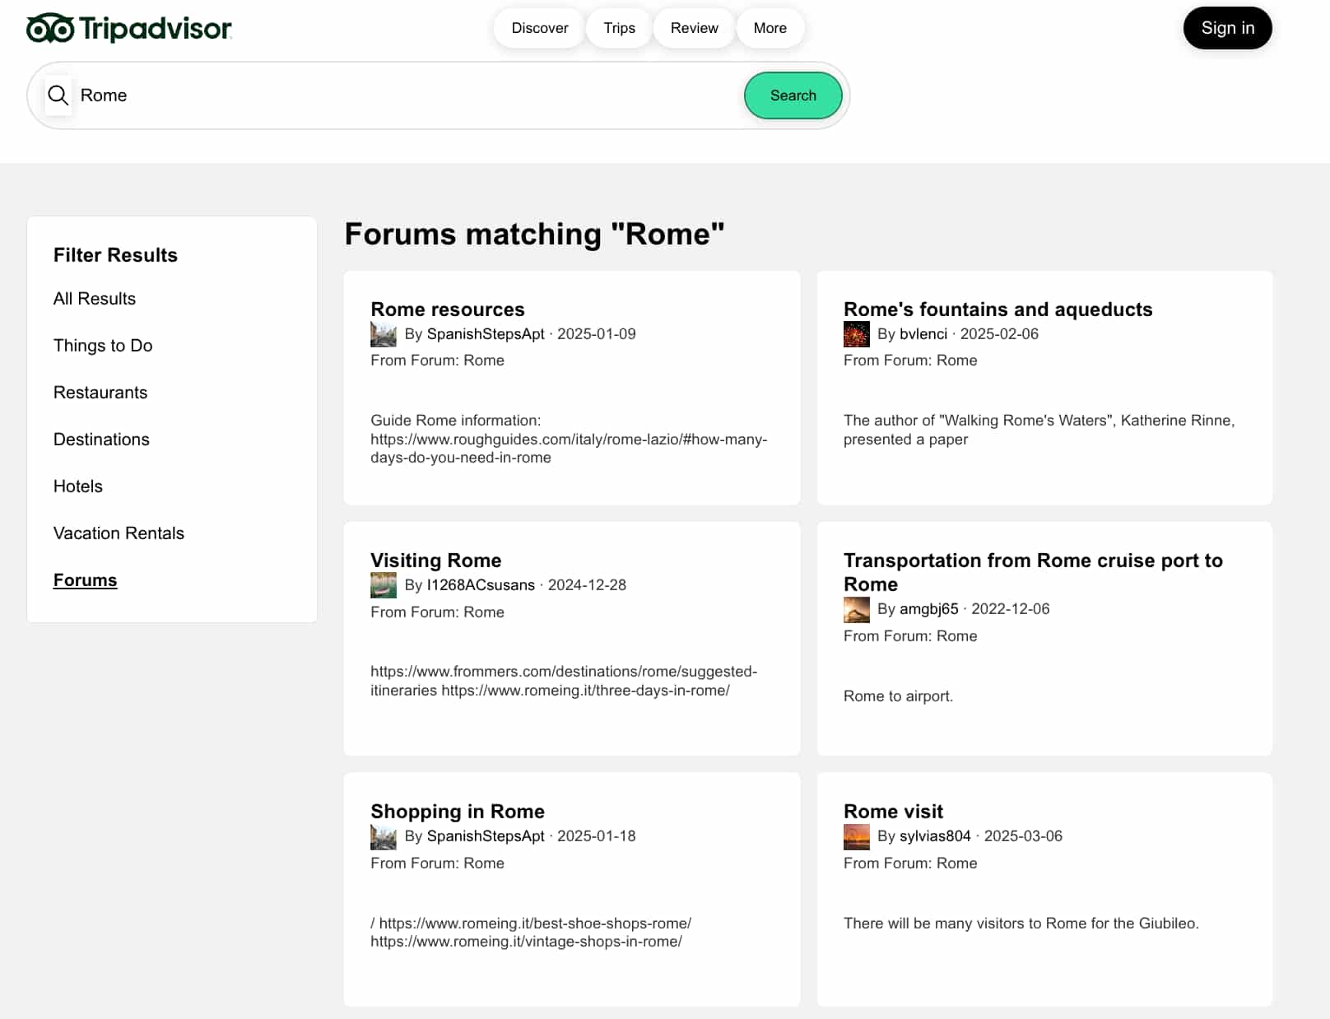Click 'Rome to airport.' snippet text
This screenshot has width=1330, height=1019.
coord(898,696)
